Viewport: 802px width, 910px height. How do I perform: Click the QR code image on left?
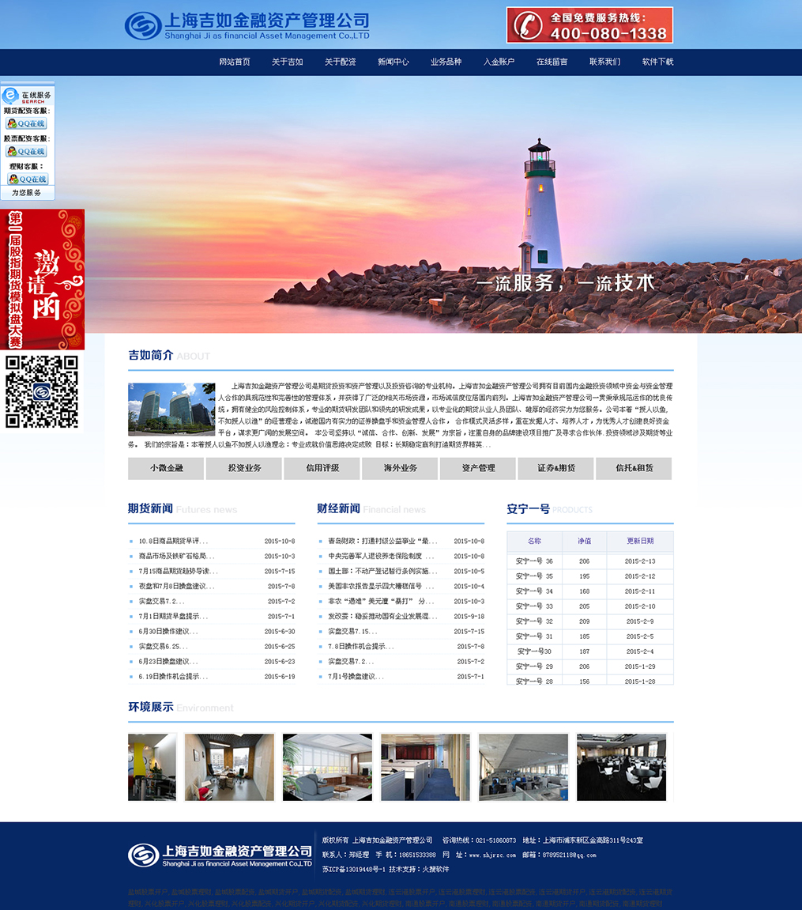[42, 392]
